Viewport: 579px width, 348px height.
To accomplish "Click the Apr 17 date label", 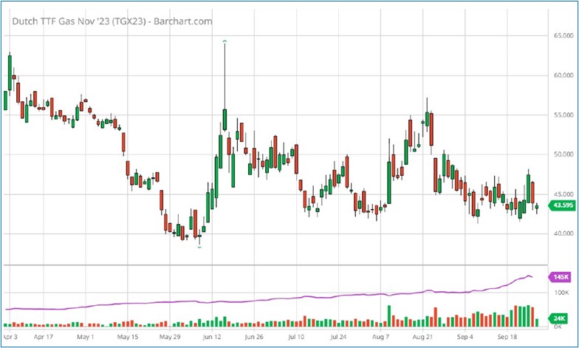I will [x=44, y=337].
